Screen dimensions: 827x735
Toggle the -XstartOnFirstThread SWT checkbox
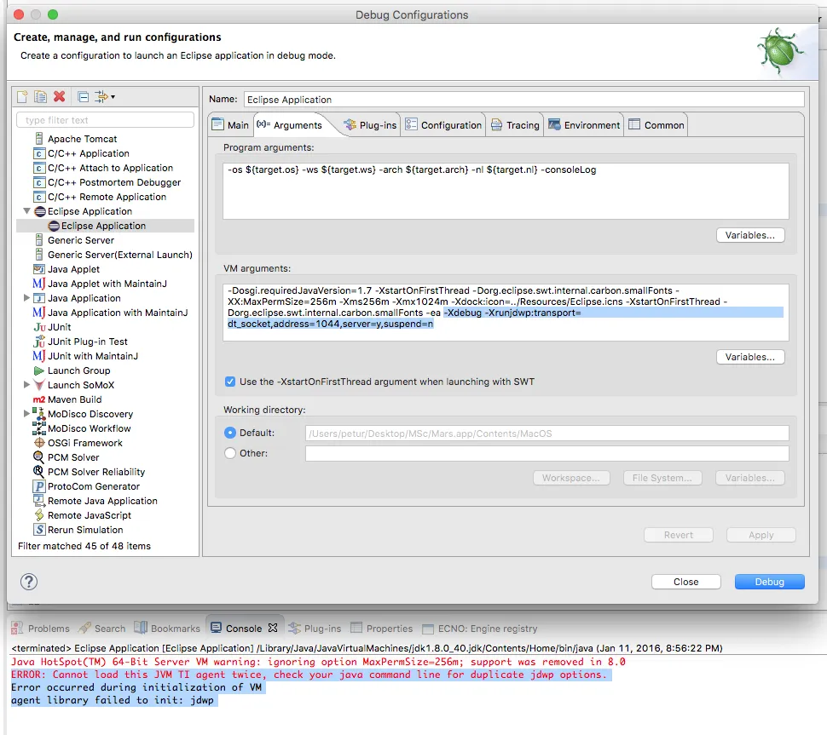coord(230,382)
